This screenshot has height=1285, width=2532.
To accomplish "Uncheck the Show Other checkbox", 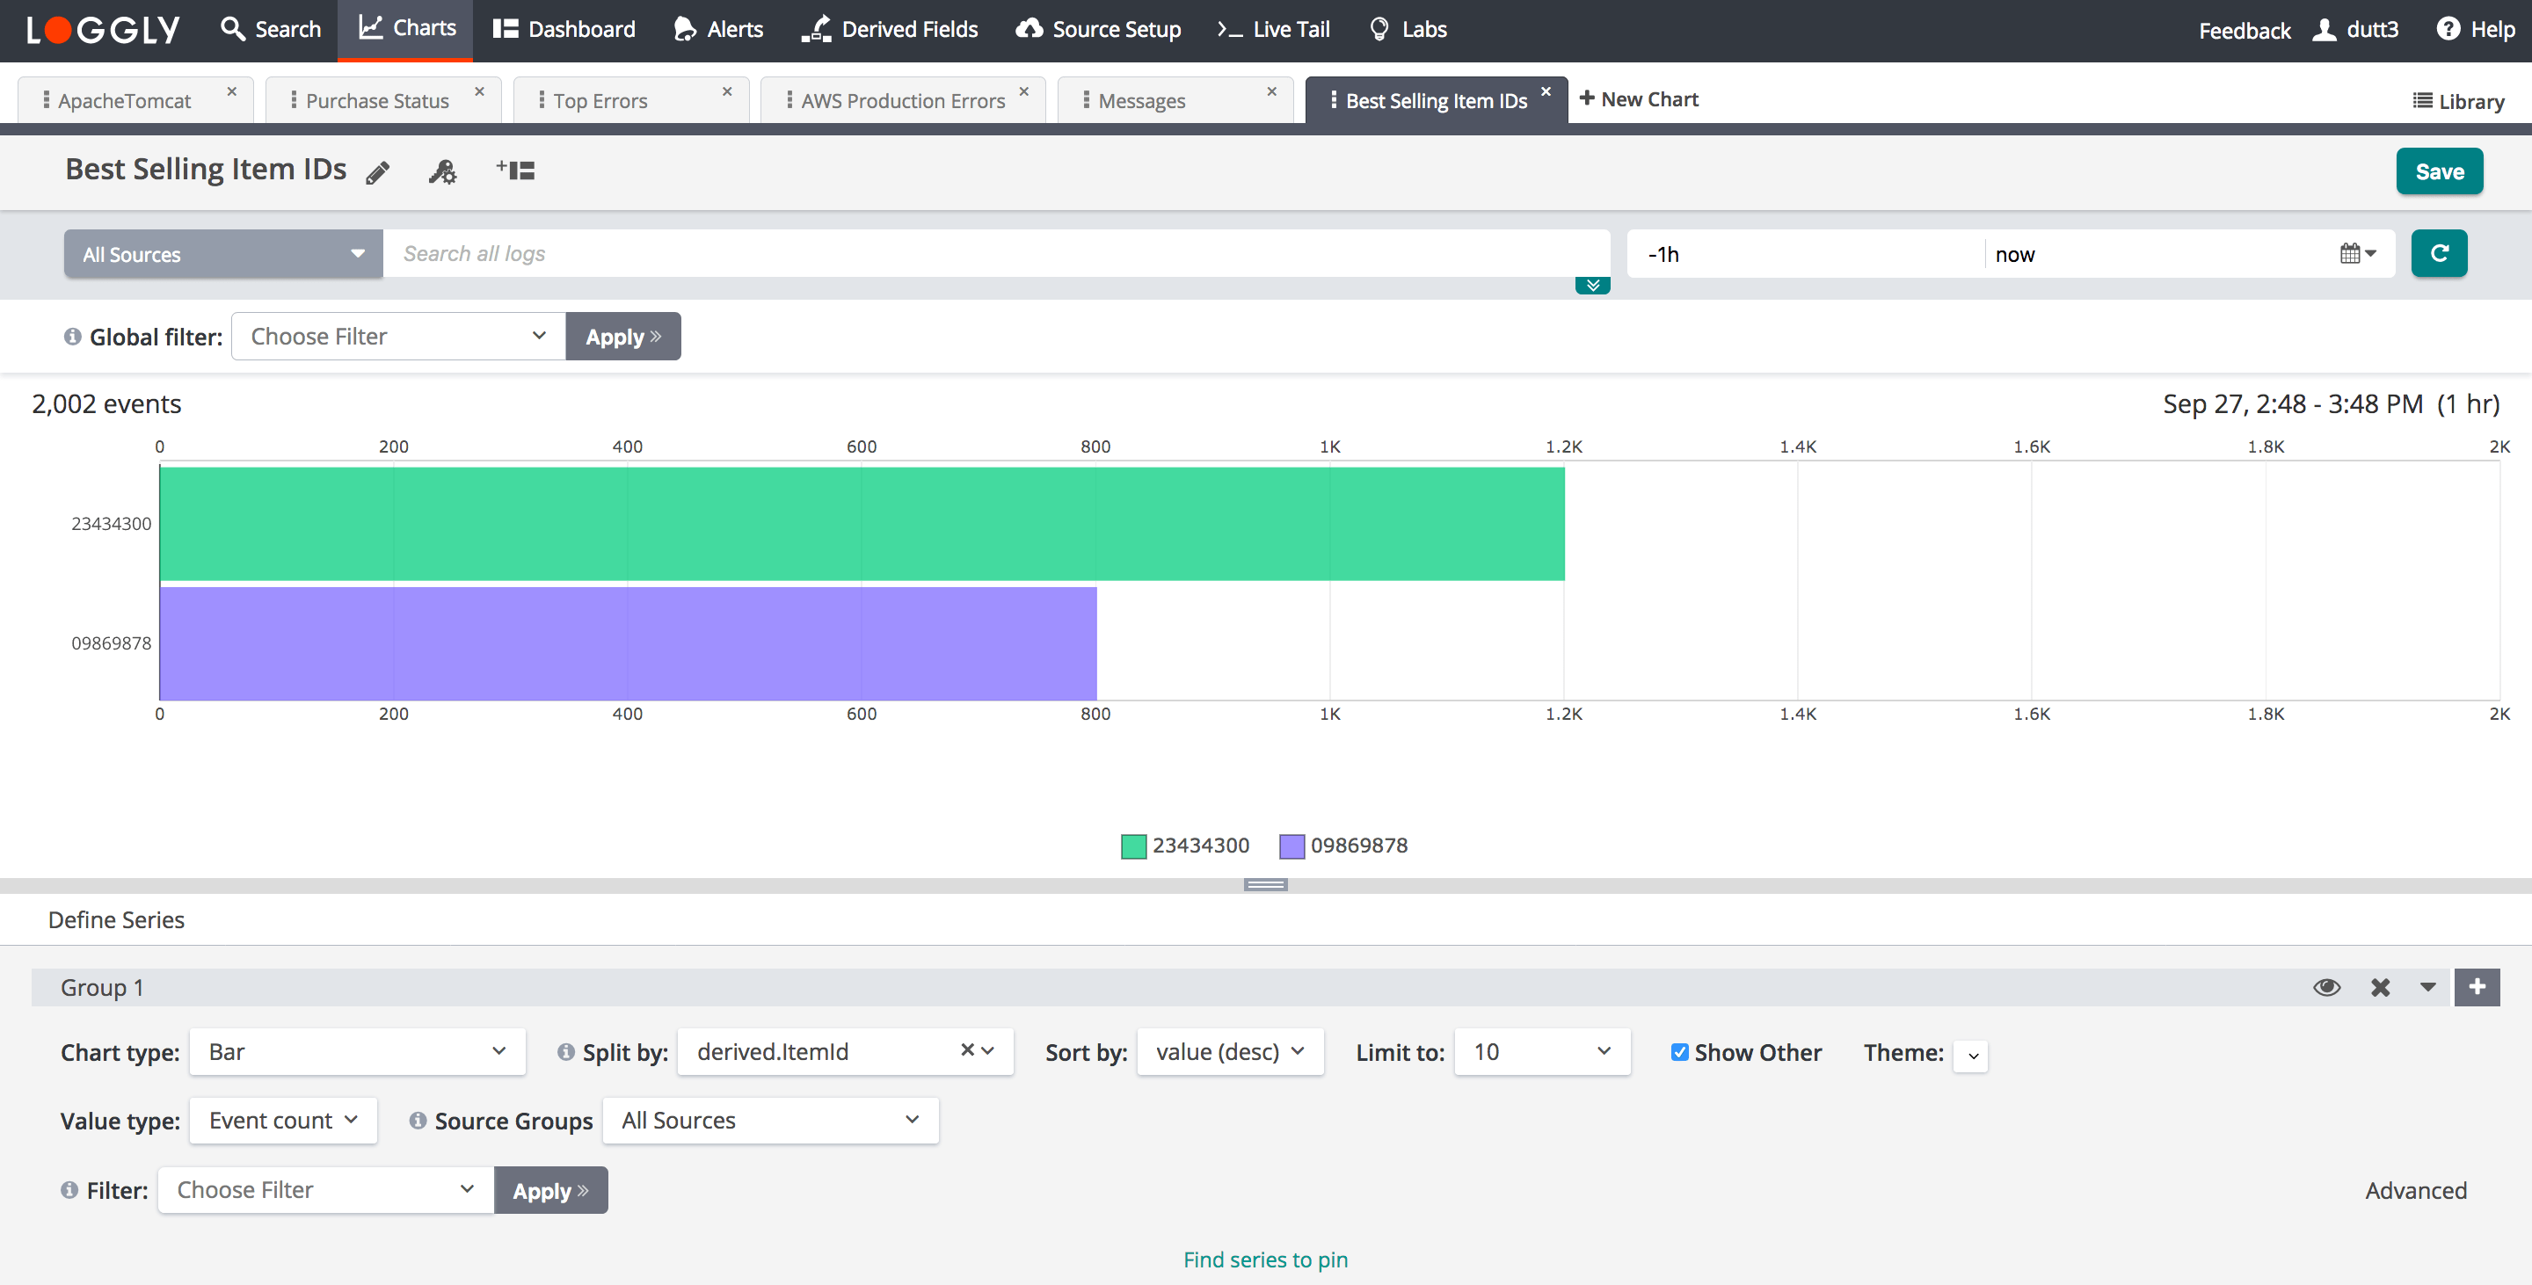I will (1679, 1052).
